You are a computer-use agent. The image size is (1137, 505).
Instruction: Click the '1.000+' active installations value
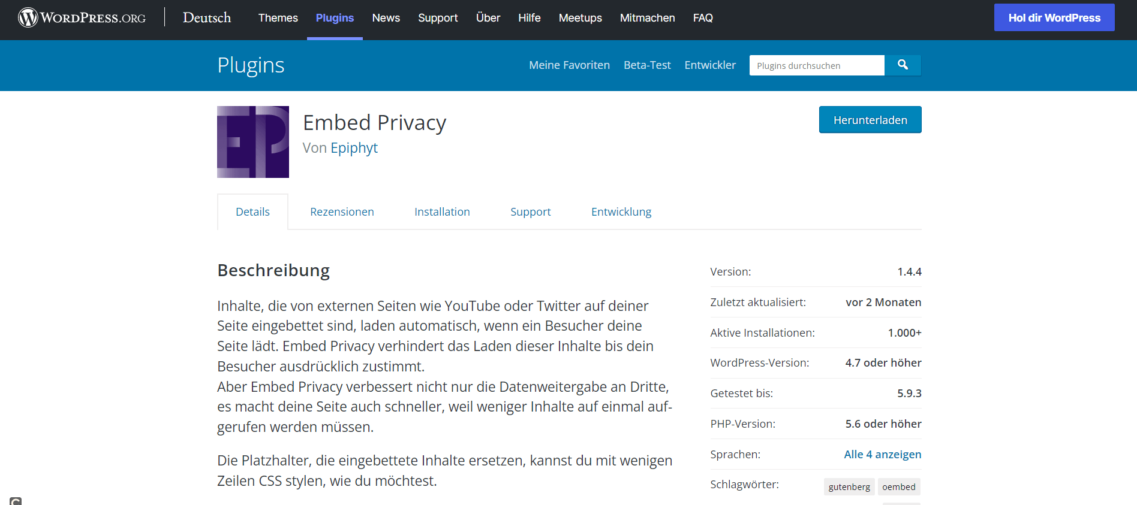pos(904,332)
